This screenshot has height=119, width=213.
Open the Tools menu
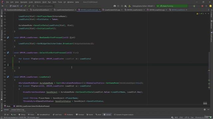tap(60, 2)
